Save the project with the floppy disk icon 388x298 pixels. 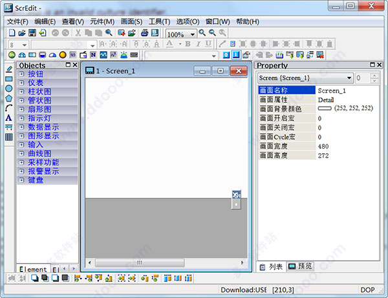tap(32, 32)
